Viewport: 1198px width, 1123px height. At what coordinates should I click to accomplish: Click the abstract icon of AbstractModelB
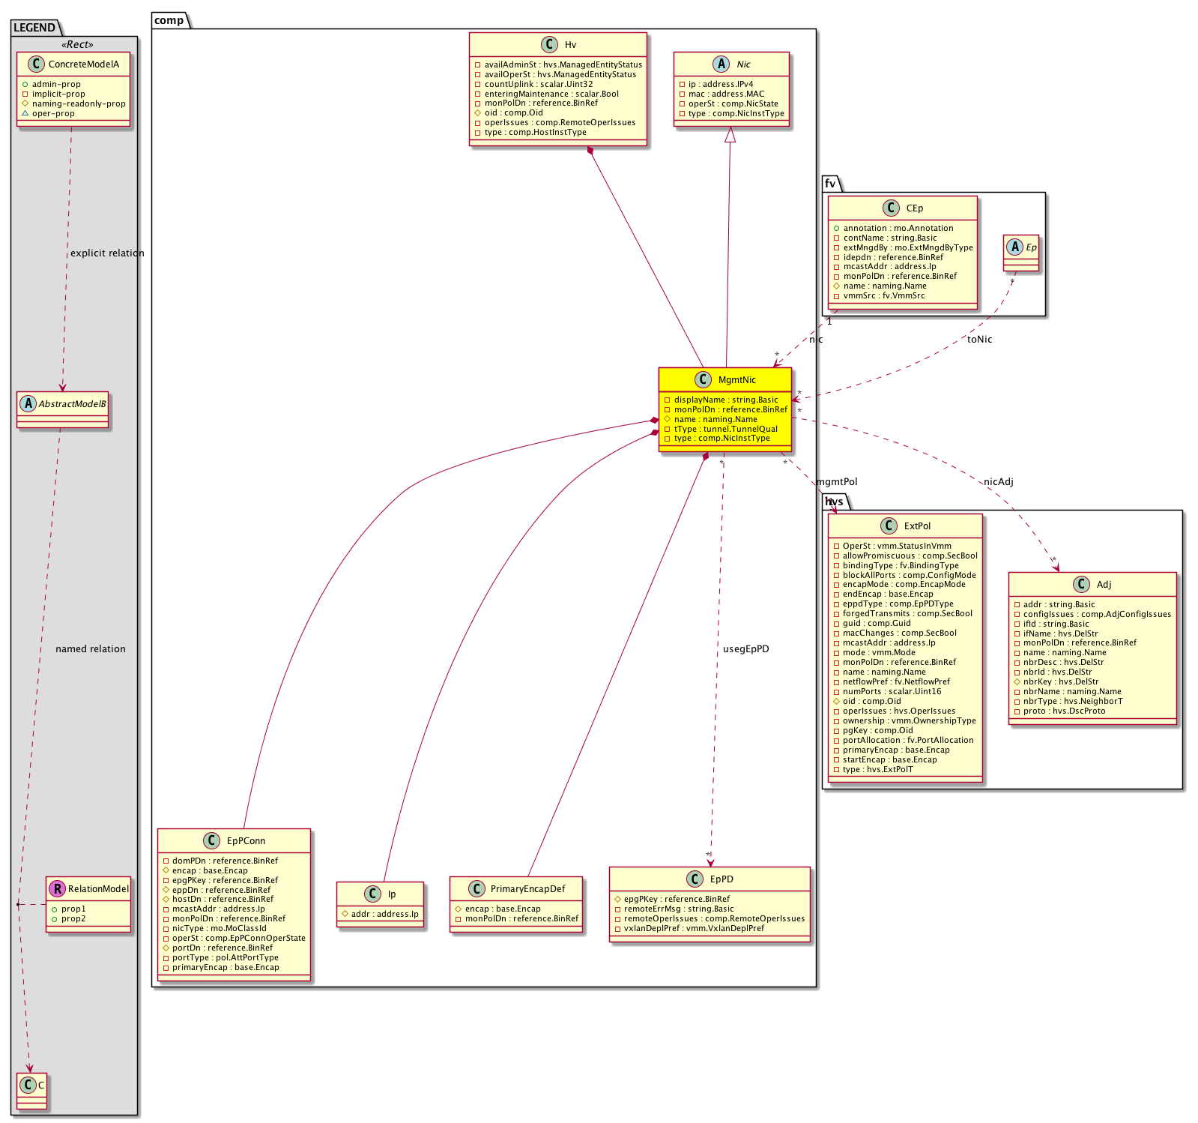(x=28, y=403)
